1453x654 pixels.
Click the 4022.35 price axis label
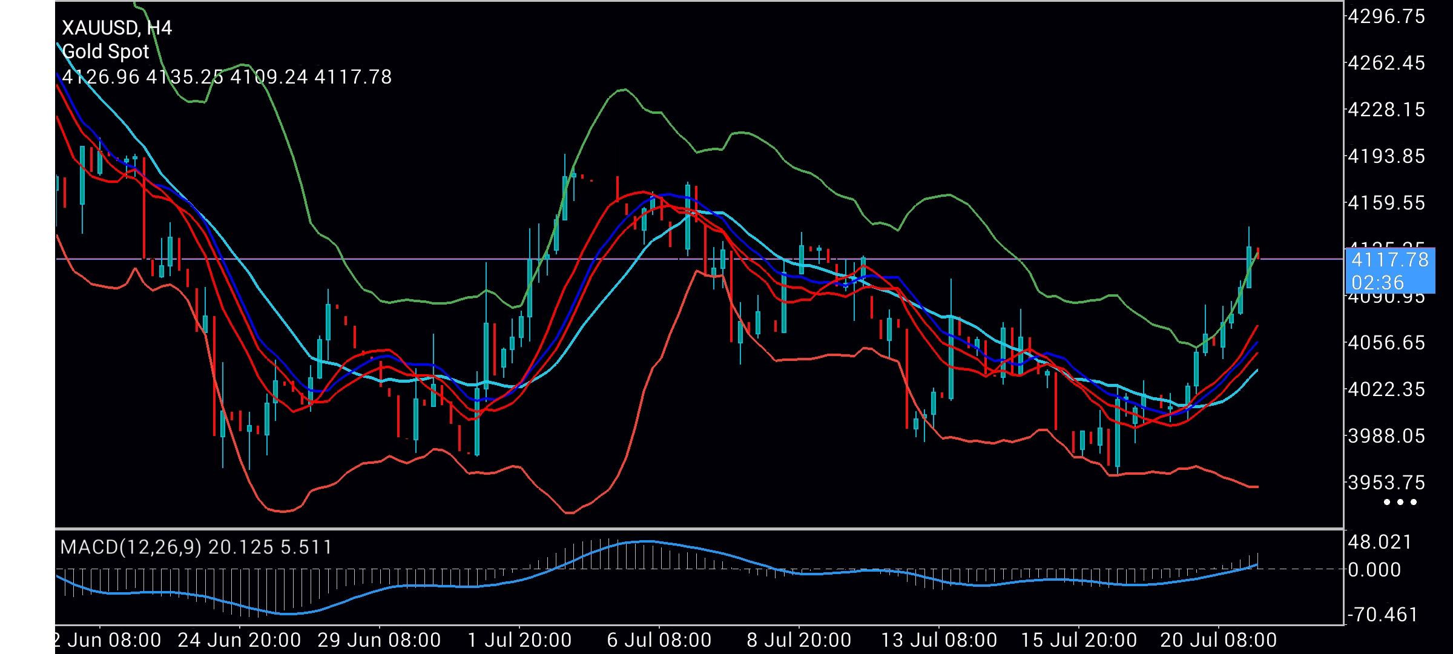[1386, 389]
